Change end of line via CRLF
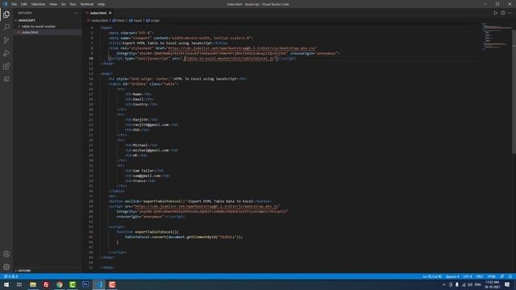The height and width of the screenshot is (290, 516). (480, 276)
